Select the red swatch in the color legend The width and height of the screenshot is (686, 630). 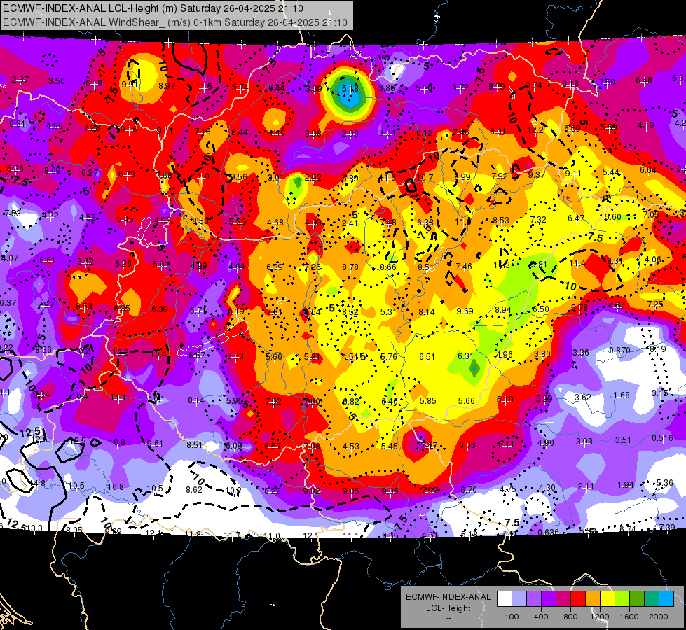578,599
